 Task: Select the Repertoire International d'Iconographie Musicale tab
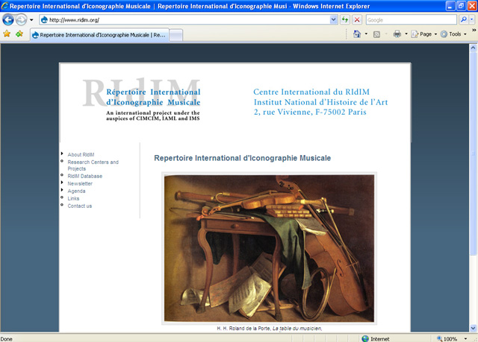point(101,35)
